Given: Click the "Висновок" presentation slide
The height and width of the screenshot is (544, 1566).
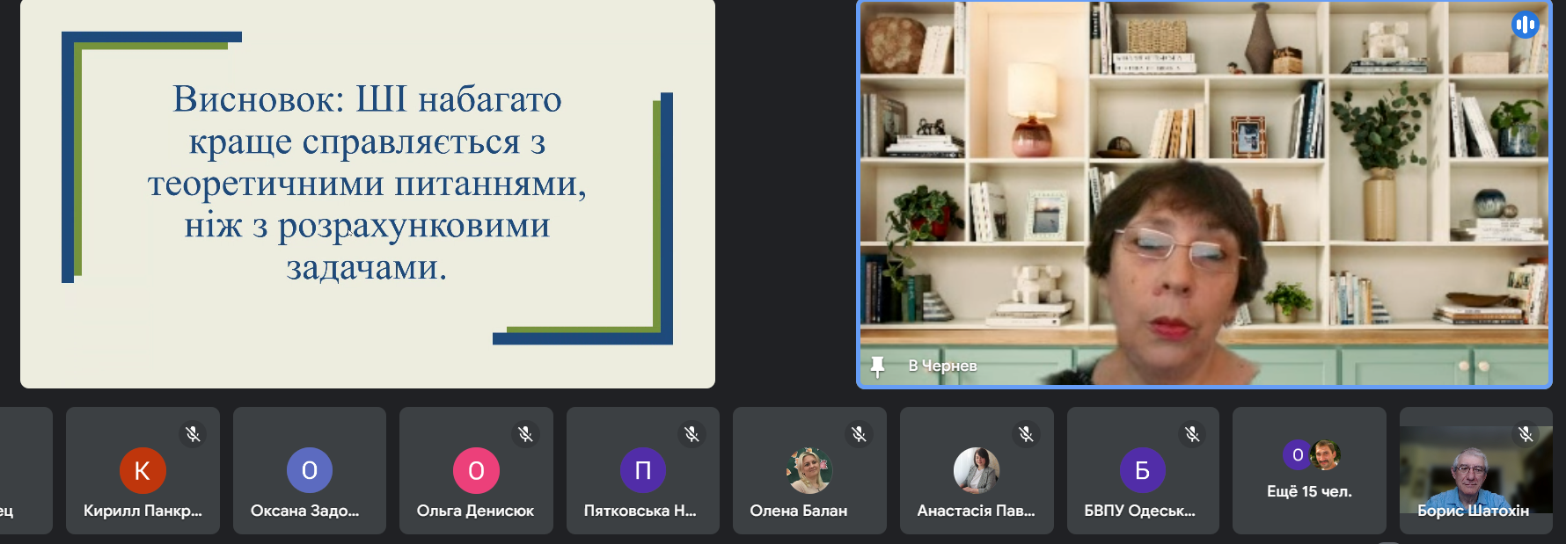Looking at the screenshot, I should (x=368, y=193).
